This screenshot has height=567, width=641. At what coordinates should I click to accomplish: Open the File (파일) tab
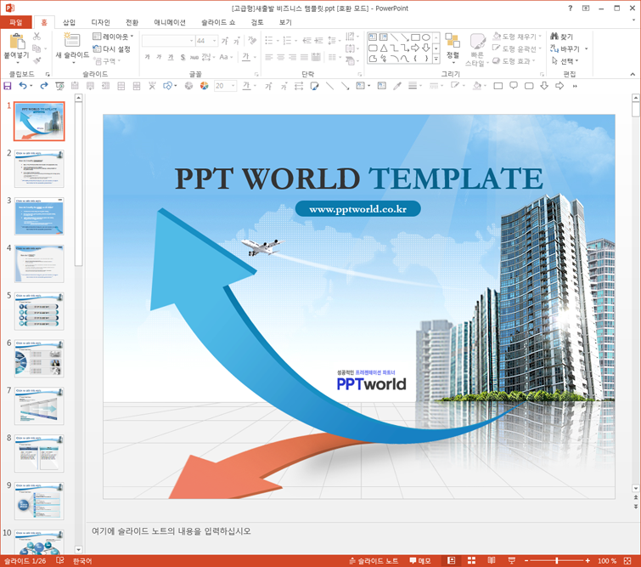(16, 22)
